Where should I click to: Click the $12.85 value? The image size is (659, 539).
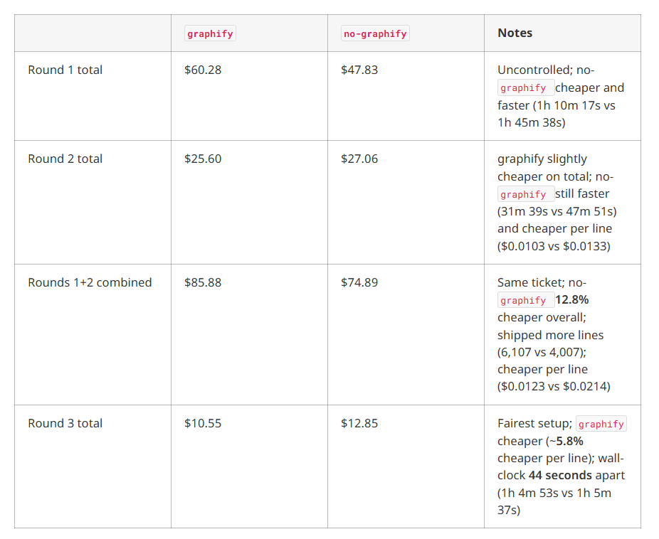(x=359, y=423)
